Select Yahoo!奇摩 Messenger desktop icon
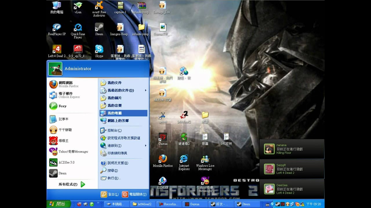 [x=205, y=185]
